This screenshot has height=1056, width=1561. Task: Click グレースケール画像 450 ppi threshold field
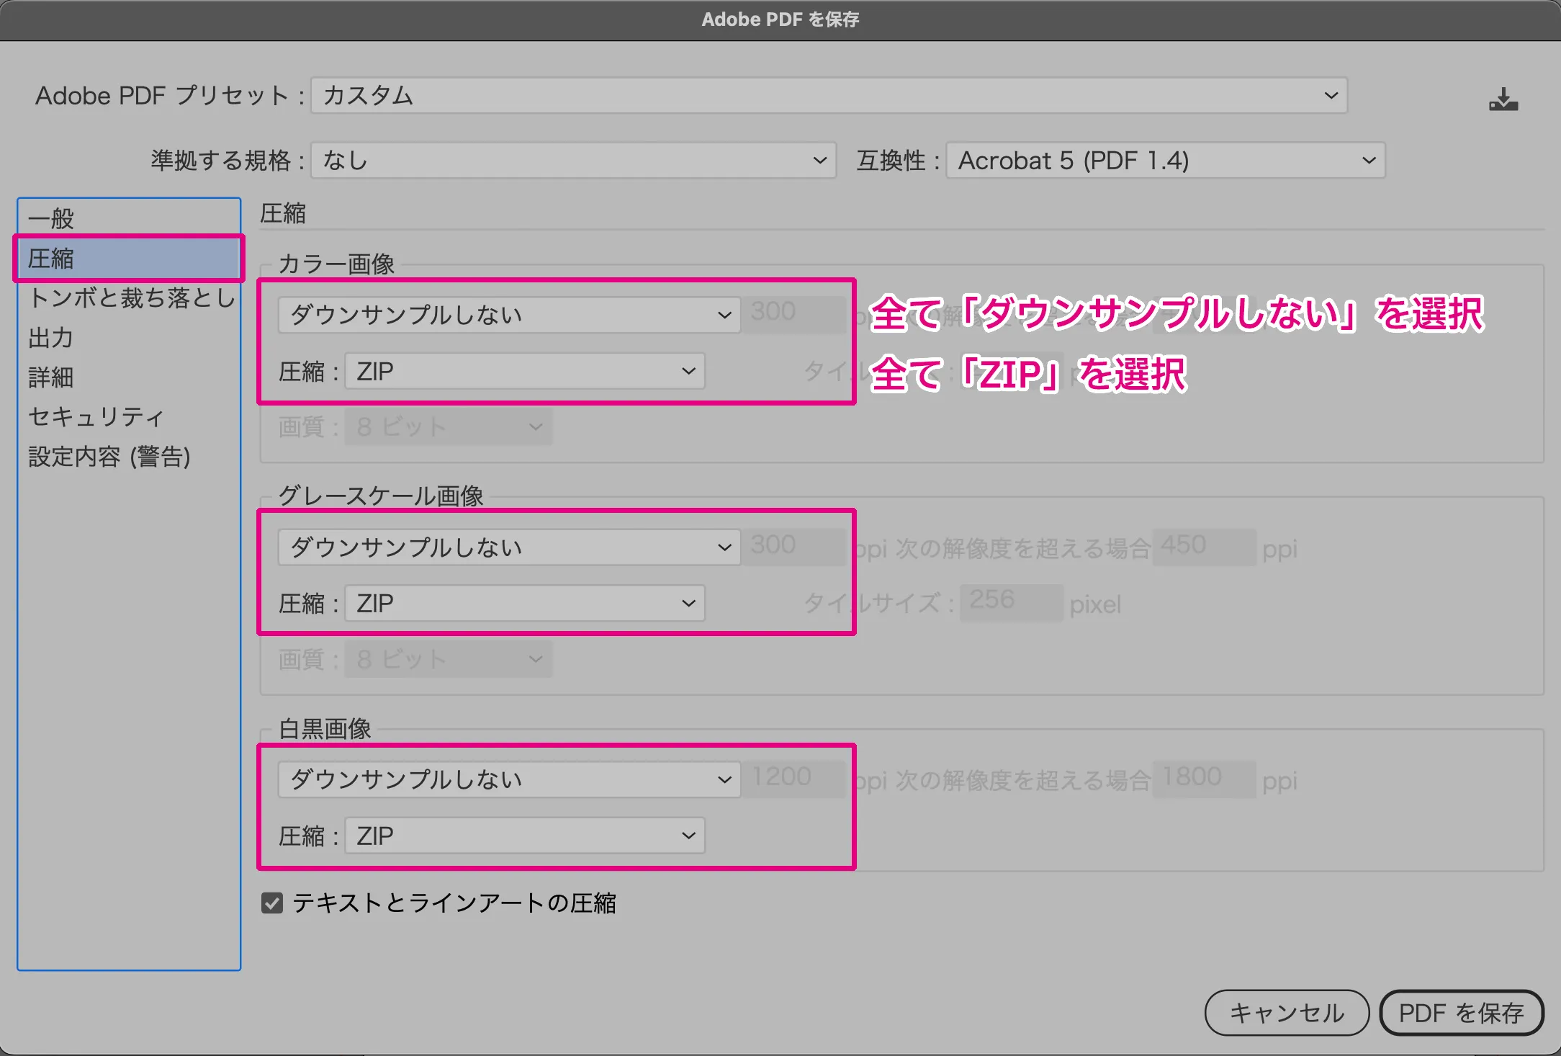pos(1205,547)
